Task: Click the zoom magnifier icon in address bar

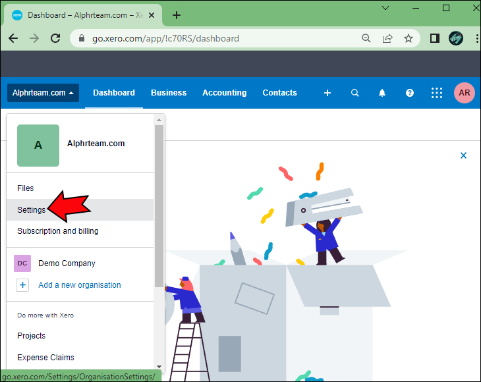Action: pos(366,38)
